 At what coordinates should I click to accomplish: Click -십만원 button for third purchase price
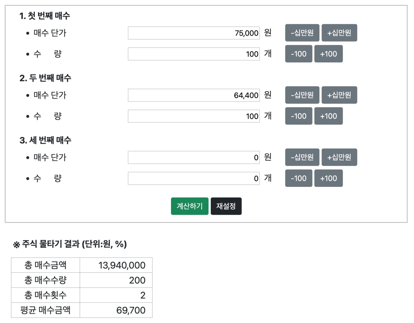(x=302, y=157)
